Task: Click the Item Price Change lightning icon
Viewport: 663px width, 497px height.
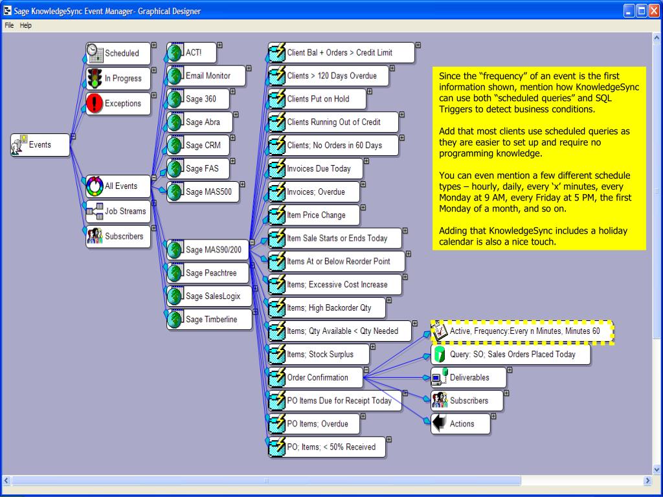Action: click(277, 215)
